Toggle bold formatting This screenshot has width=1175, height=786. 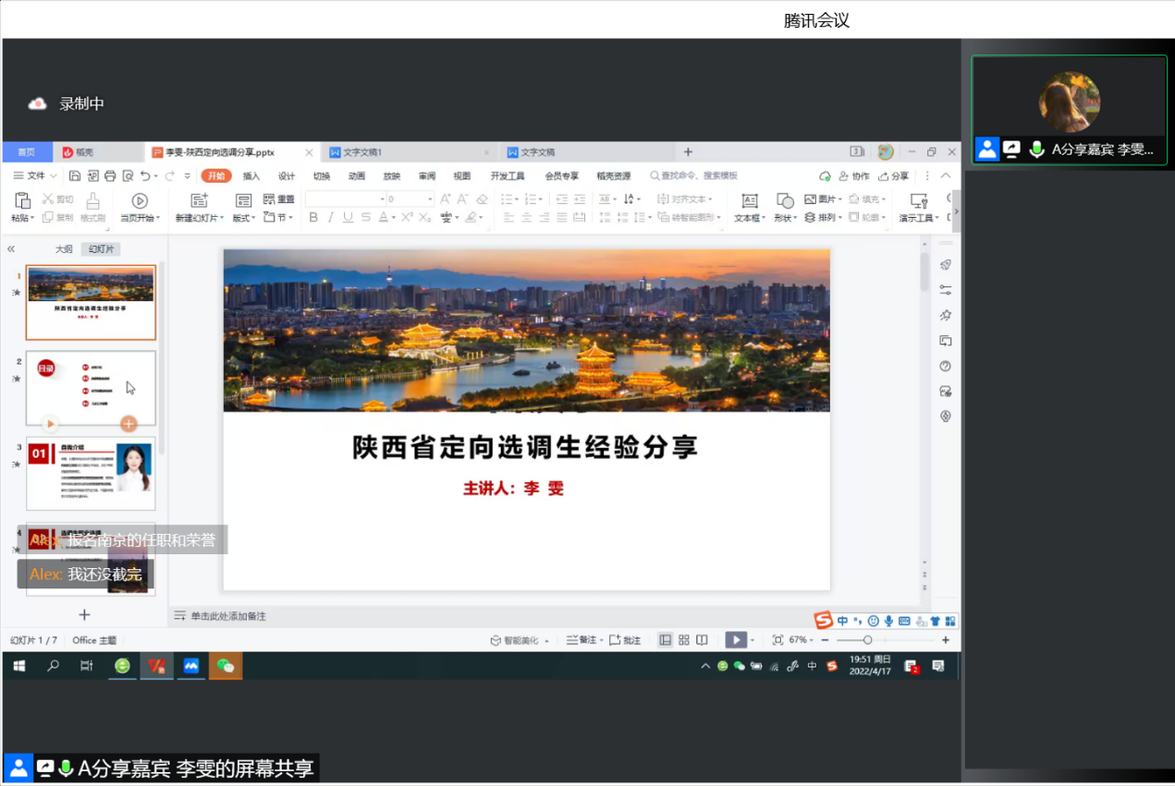pos(313,218)
